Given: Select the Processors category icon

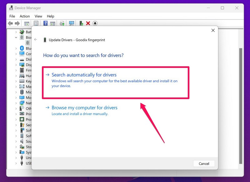Looking at the screenshot, I should pos(22,119).
